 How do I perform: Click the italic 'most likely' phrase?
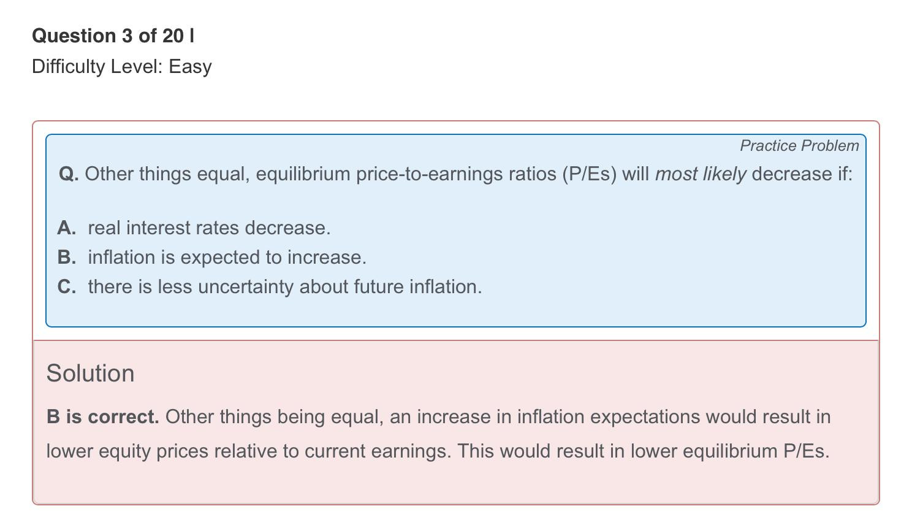pyautogui.click(x=701, y=174)
